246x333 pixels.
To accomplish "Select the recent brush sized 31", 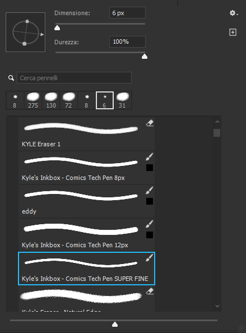I will pos(123,100).
